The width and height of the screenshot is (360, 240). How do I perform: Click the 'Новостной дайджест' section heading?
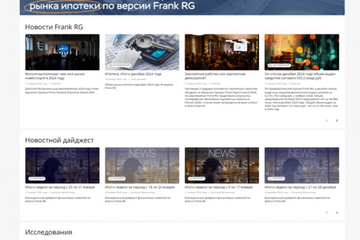tap(59, 140)
